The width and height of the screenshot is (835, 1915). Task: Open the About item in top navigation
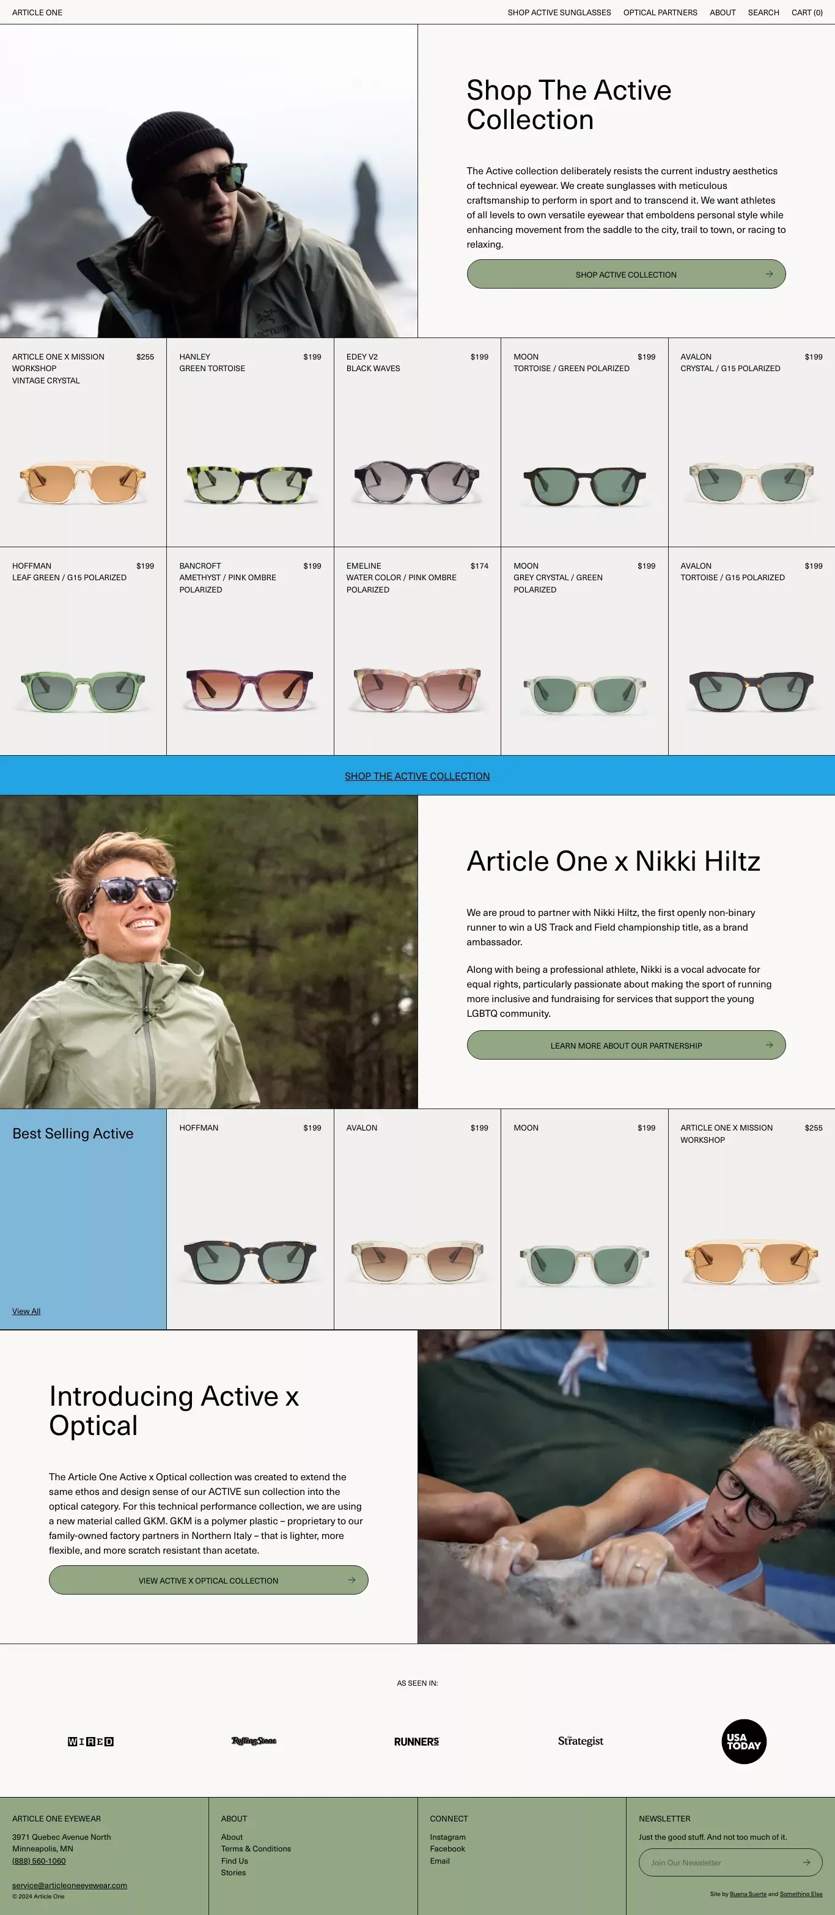(723, 13)
